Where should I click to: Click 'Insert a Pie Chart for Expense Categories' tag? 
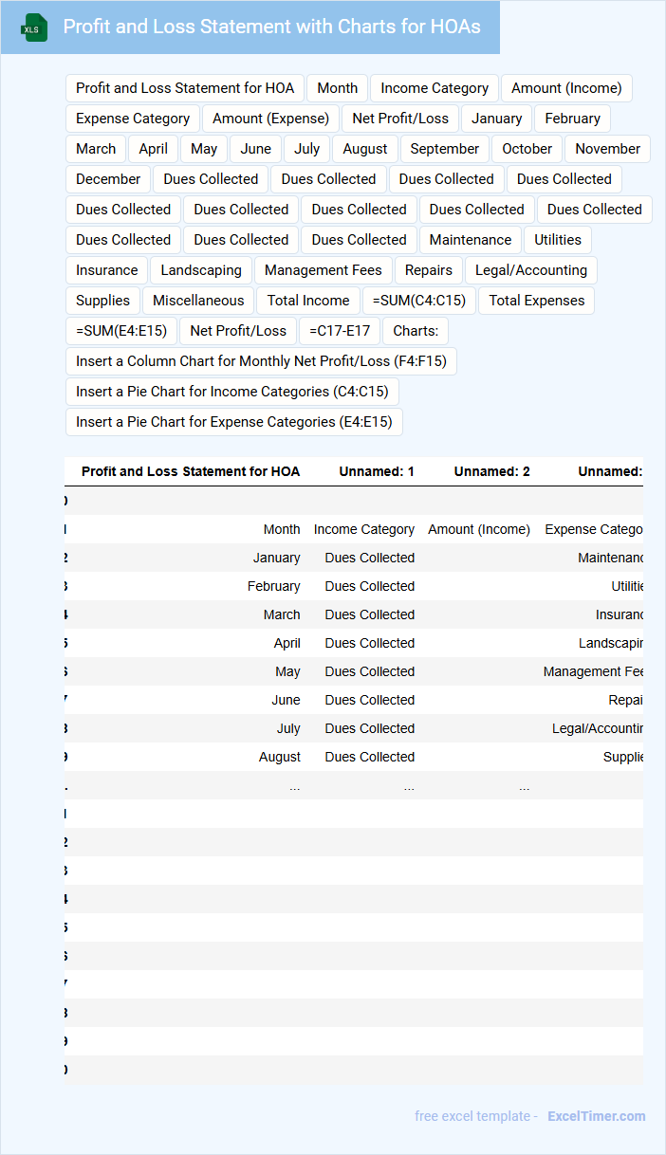tap(234, 422)
